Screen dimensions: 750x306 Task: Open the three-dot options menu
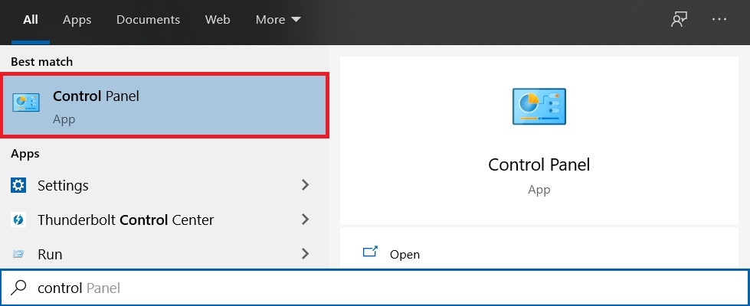click(719, 20)
